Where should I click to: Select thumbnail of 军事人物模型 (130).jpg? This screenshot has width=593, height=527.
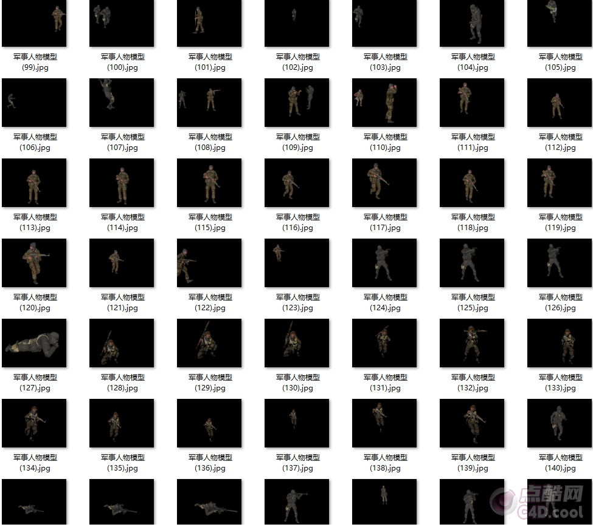coord(297,343)
